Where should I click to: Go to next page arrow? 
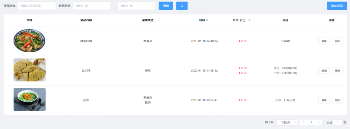[x=319, y=122]
